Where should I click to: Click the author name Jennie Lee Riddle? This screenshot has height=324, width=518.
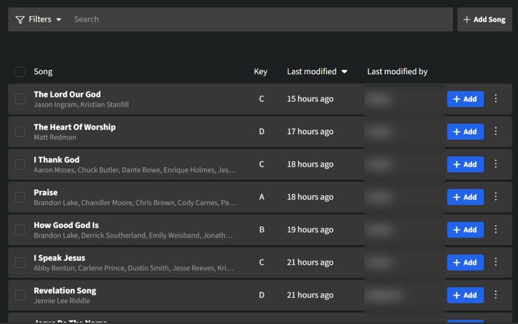62,301
